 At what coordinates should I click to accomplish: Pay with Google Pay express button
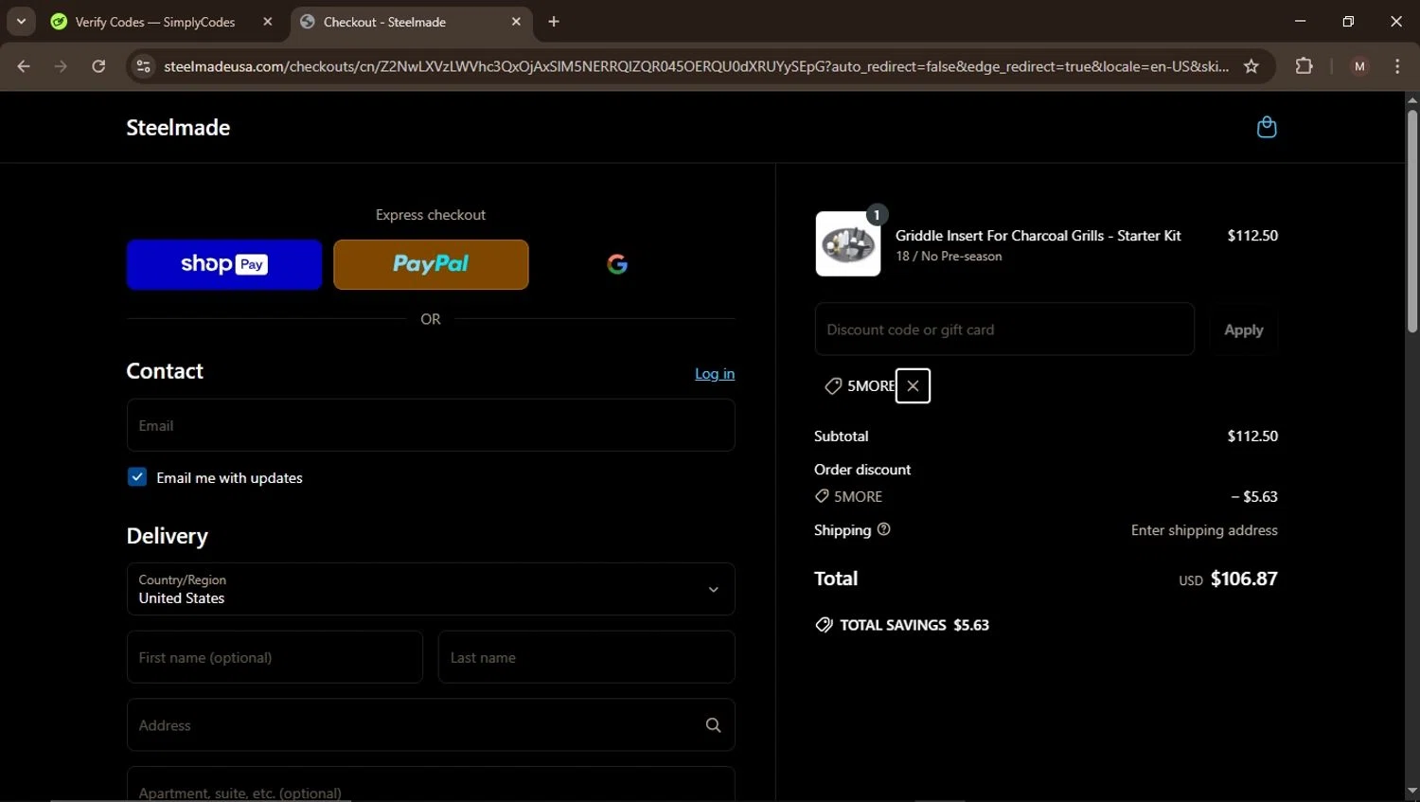pos(617,264)
